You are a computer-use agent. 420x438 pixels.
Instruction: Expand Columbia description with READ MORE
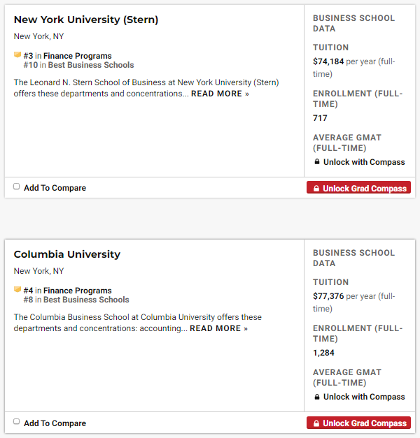click(218, 328)
